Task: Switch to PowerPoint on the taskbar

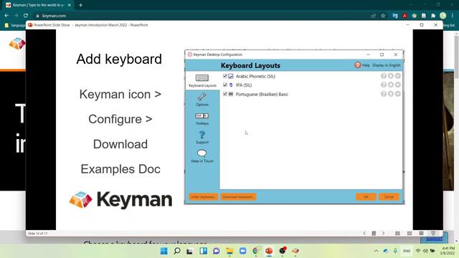Action: (x=269, y=251)
